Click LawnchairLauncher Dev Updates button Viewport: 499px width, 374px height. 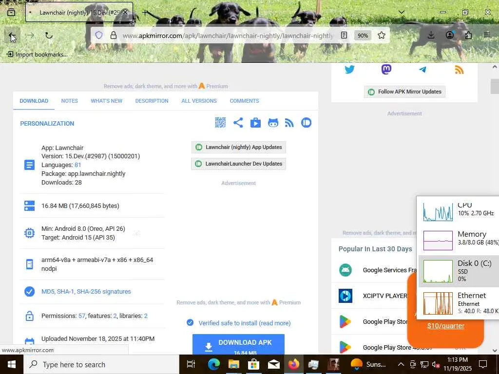(239, 164)
